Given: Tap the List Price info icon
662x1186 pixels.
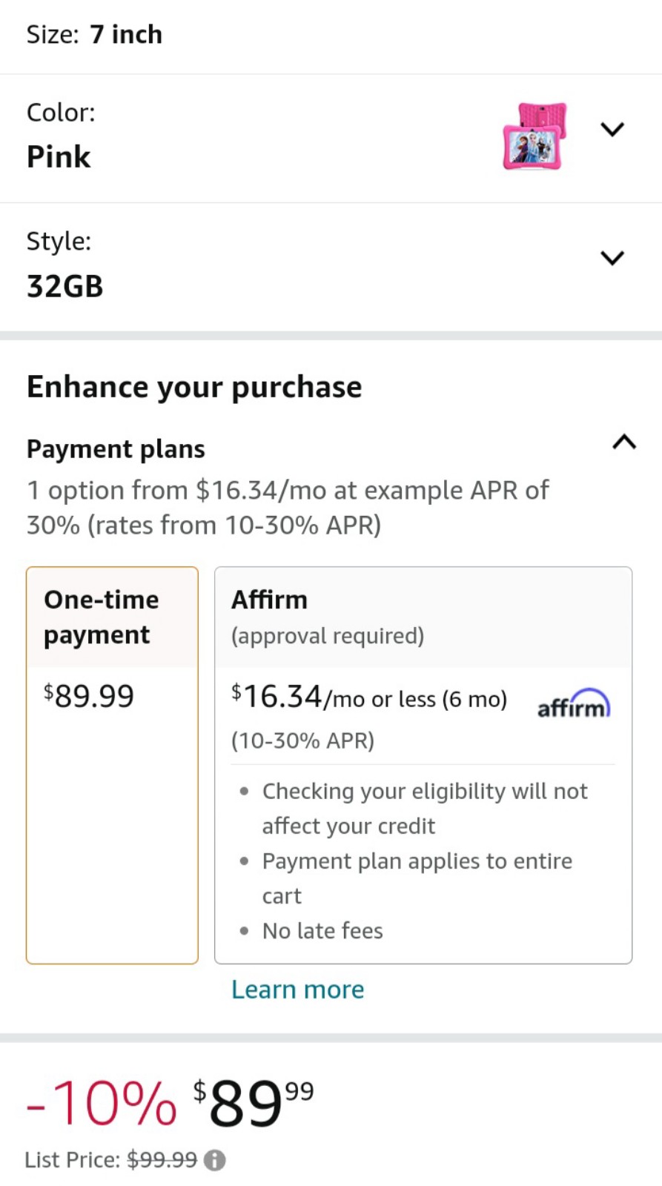Looking at the screenshot, I should (x=215, y=1160).
